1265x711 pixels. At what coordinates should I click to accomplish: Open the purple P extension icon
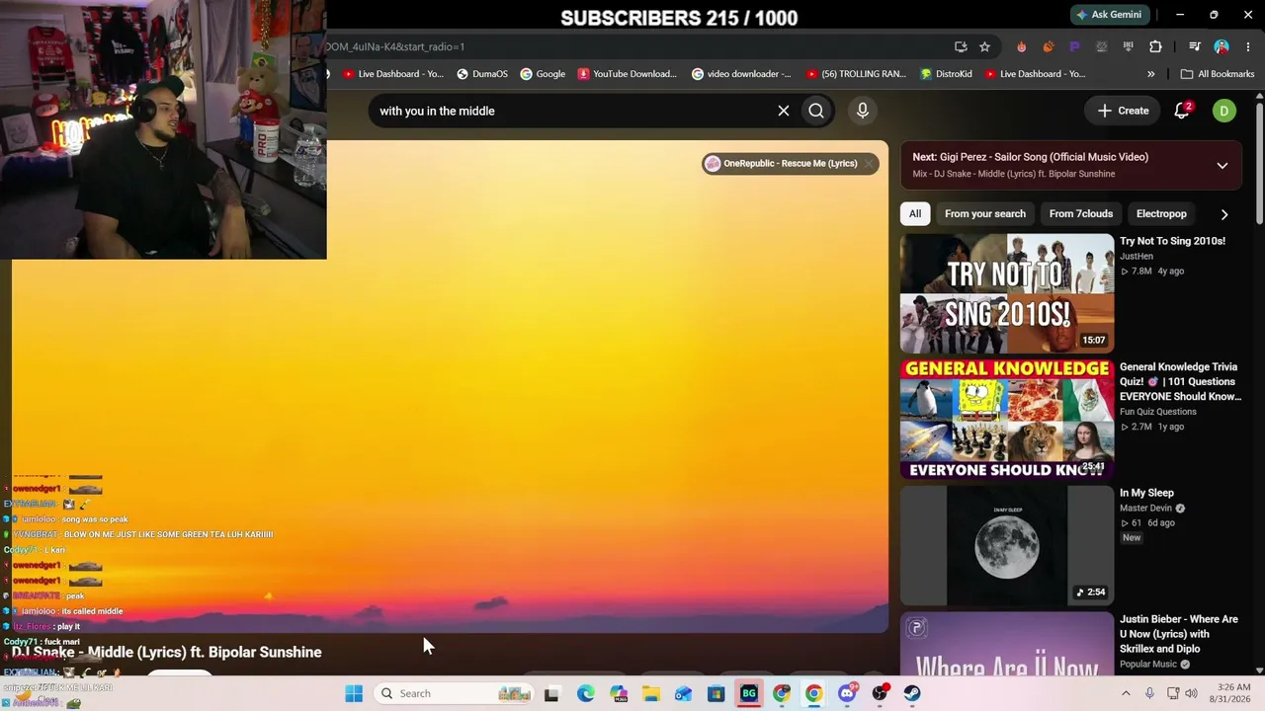(1075, 46)
